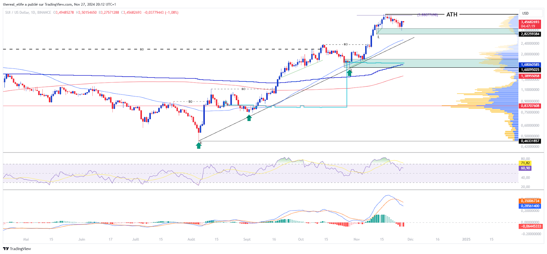Select the low value B3,27571288
Image resolution: width=547 pixels, height=254 pixels.
tap(109, 13)
